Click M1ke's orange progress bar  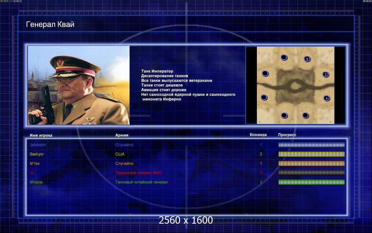[311, 163]
